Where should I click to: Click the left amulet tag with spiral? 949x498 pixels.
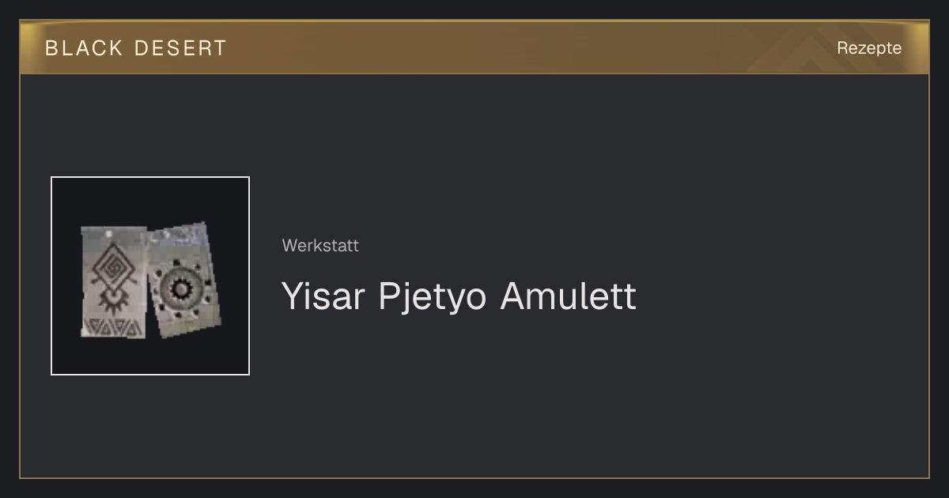click(114, 281)
